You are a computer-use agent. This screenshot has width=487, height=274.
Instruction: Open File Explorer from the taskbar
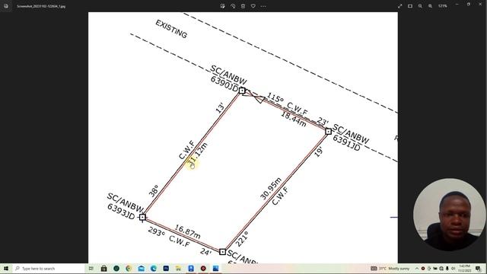pos(178,269)
